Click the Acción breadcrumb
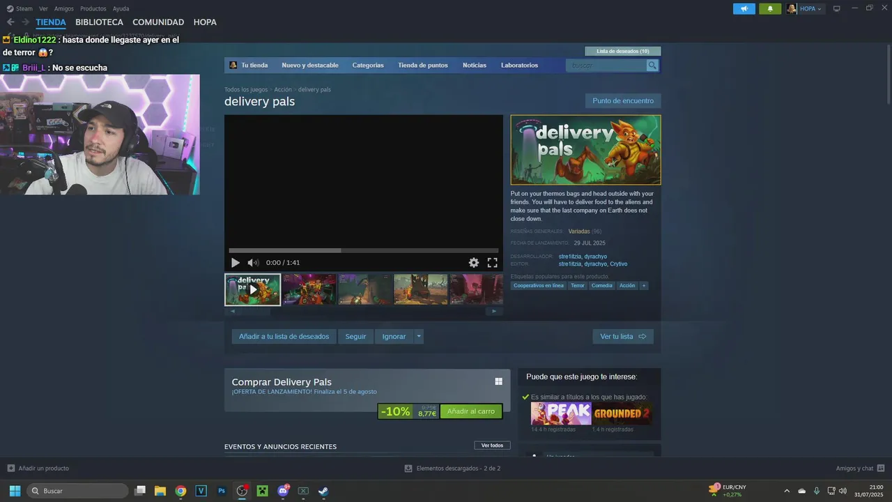The height and width of the screenshot is (502, 892). 283,89
